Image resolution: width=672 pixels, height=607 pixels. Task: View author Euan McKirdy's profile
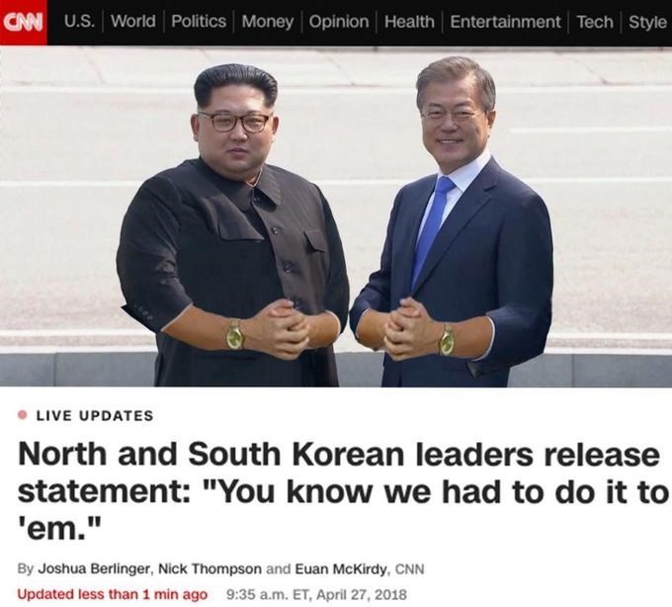[x=342, y=568]
